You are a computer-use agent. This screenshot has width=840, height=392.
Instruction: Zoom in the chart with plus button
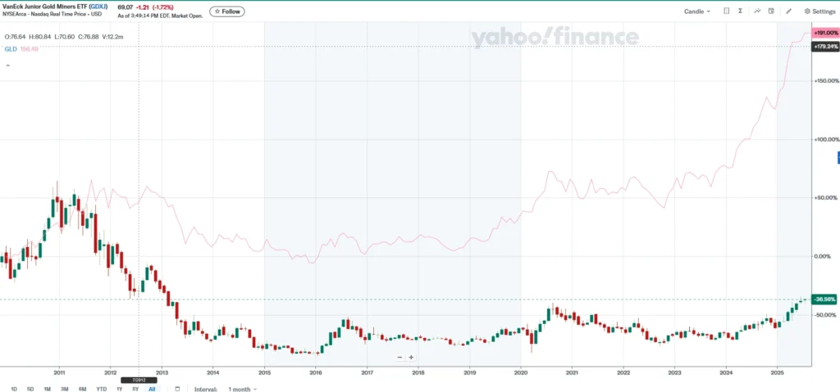411,358
